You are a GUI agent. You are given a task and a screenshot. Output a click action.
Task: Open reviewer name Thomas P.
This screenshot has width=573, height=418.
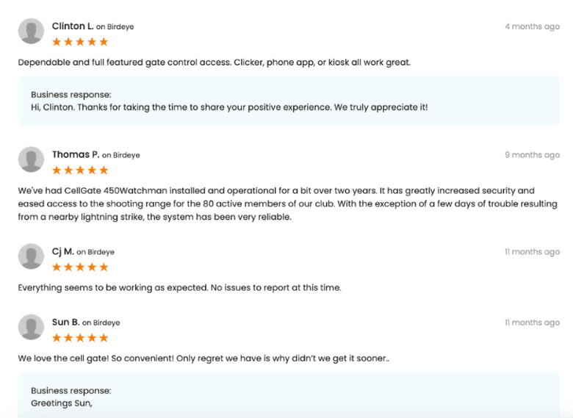[76, 155]
